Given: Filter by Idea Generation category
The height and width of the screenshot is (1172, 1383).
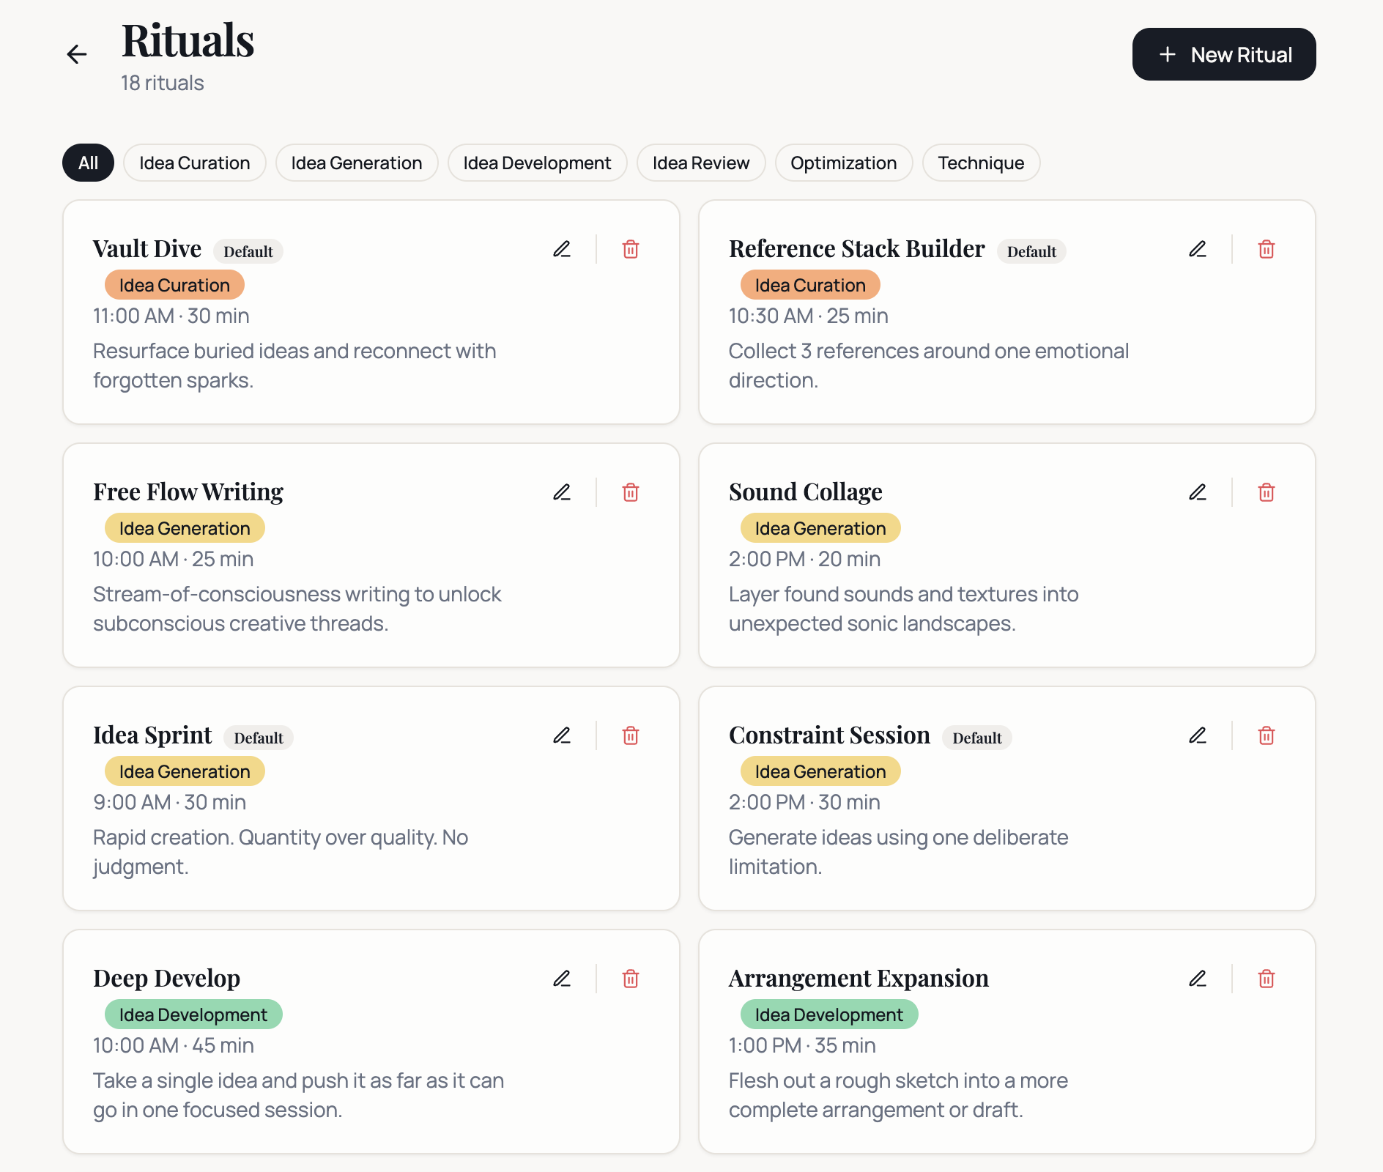Looking at the screenshot, I should coord(357,163).
